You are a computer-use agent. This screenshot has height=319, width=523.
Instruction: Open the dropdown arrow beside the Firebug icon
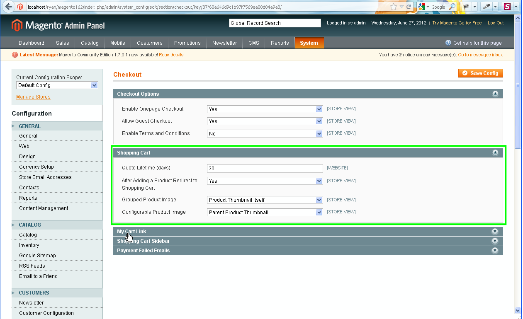pos(474,7)
